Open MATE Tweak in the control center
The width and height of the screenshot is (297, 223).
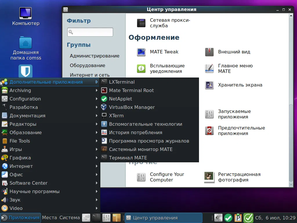157,52
